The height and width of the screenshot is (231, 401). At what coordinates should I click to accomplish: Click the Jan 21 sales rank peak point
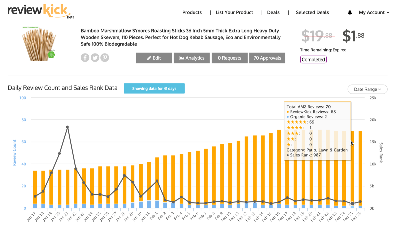pos(67,127)
